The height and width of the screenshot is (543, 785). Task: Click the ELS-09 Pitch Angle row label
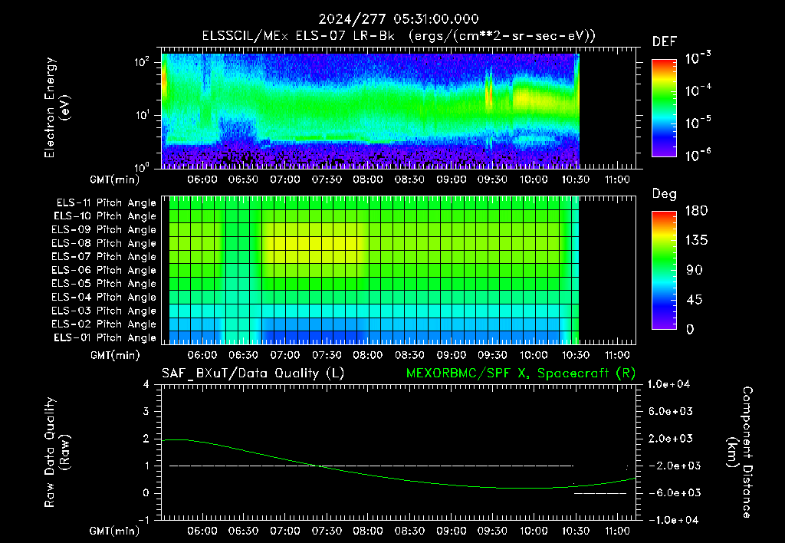click(104, 230)
